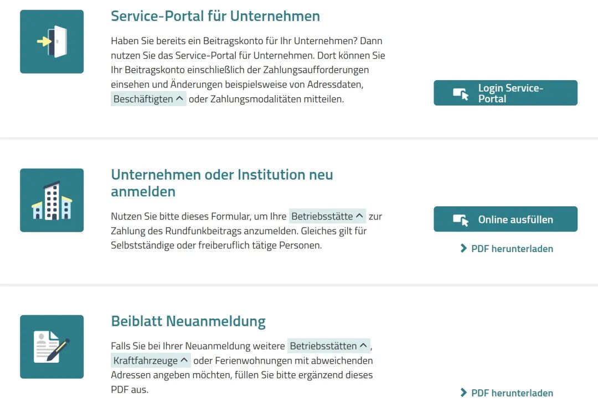This screenshot has height=418, width=598.
Task: Click chevron arrow beside PDF link under Online ausfüllen
Action: [x=463, y=249]
